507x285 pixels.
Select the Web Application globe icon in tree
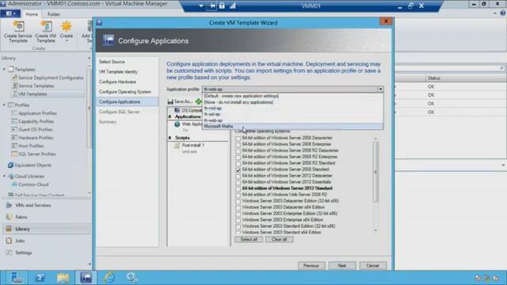tap(177, 124)
